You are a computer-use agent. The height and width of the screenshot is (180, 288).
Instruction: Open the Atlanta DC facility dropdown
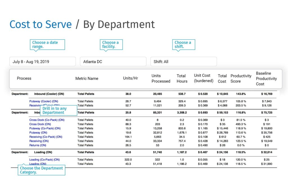pos(113,62)
